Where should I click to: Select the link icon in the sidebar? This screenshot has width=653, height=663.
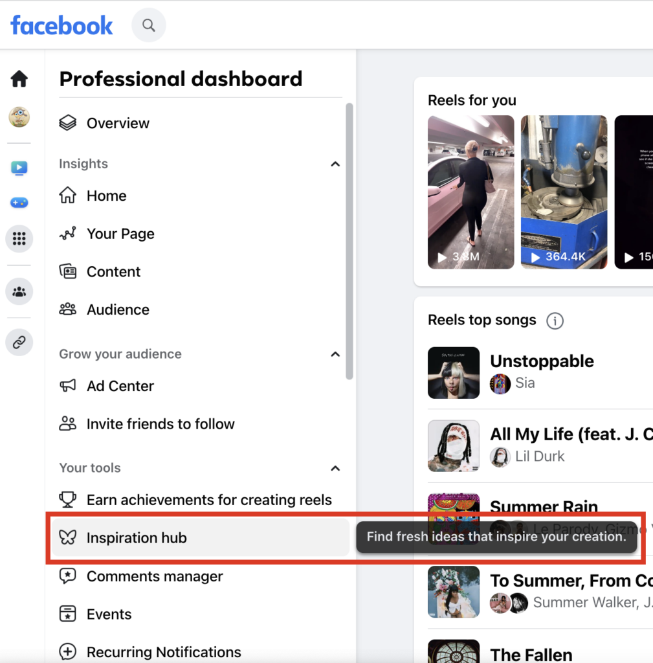click(19, 342)
